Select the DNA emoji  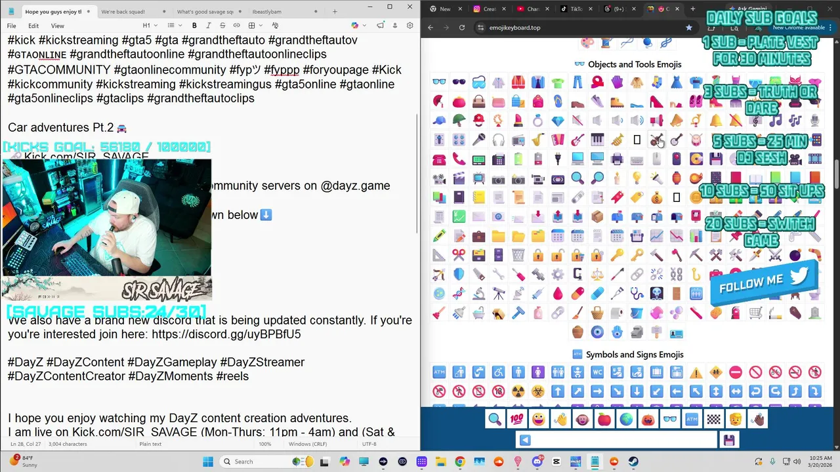click(x=459, y=293)
